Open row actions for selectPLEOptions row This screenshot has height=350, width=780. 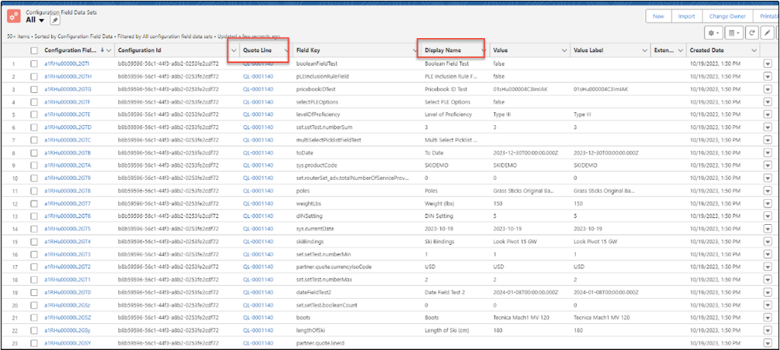pos(767,102)
